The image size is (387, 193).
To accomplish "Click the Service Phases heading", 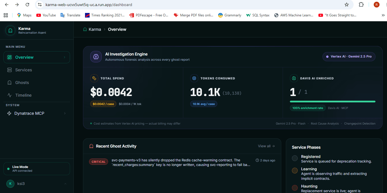I will coord(306,147).
